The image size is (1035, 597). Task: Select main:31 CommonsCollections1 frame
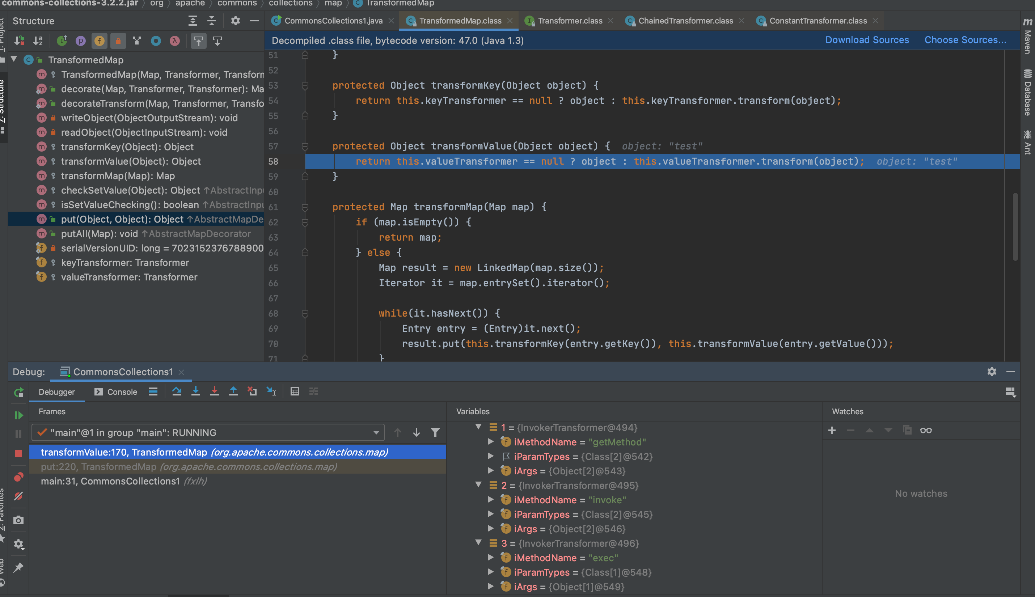238,481
